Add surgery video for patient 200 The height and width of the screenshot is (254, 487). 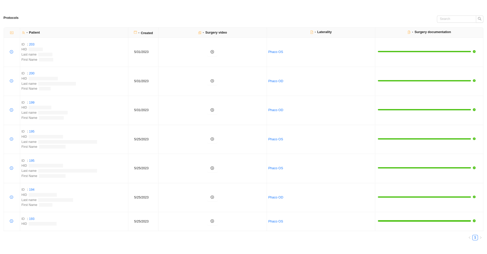(x=212, y=81)
